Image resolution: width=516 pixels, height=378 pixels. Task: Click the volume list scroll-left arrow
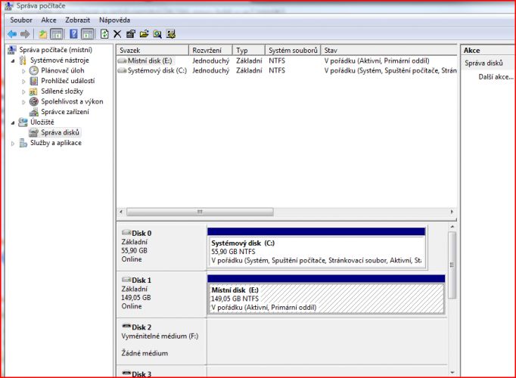coord(121,212)
